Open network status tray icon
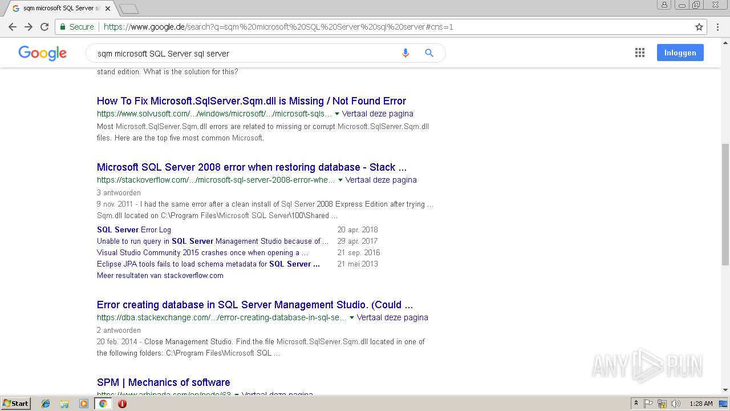This screenshot has height=411, width=730. [x=662, y=404]
